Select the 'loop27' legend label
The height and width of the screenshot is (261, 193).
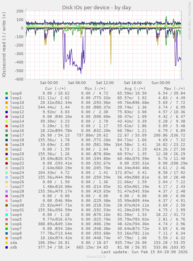pyautogui.click(x=17, y=187)
